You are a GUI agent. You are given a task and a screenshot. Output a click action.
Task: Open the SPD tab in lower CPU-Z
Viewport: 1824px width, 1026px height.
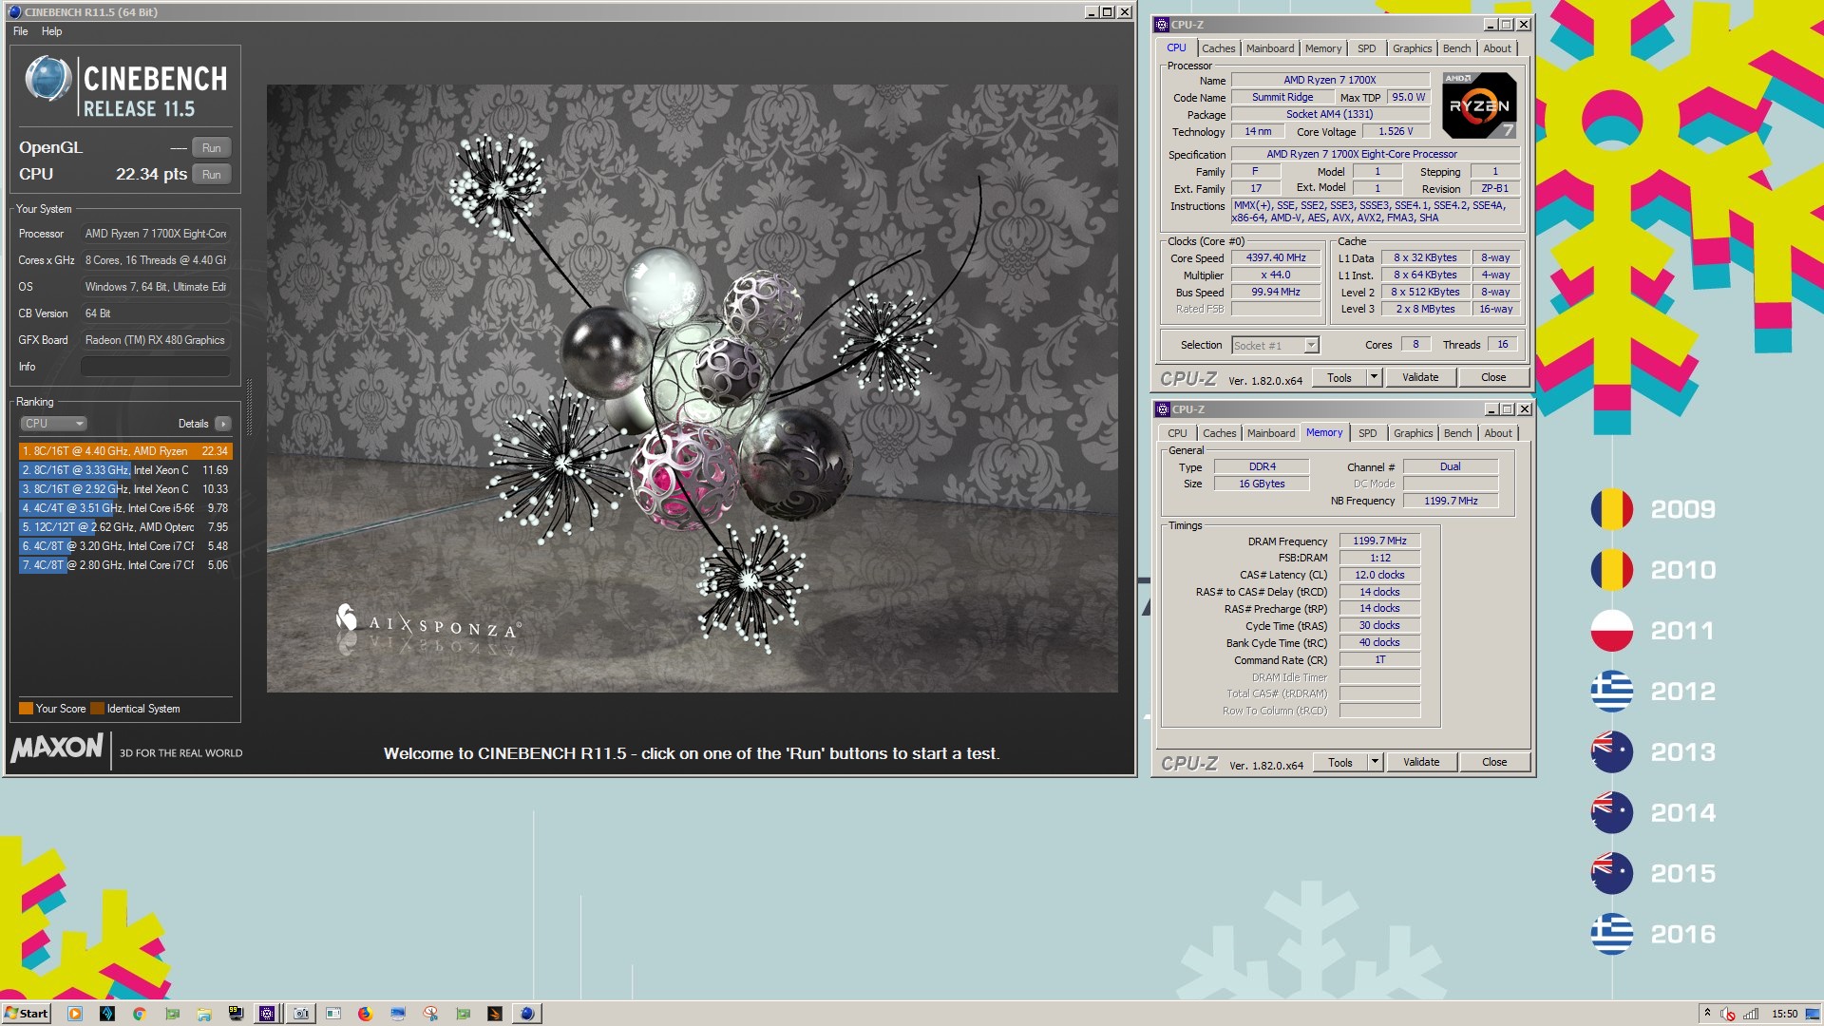[x=1367, y=433]
